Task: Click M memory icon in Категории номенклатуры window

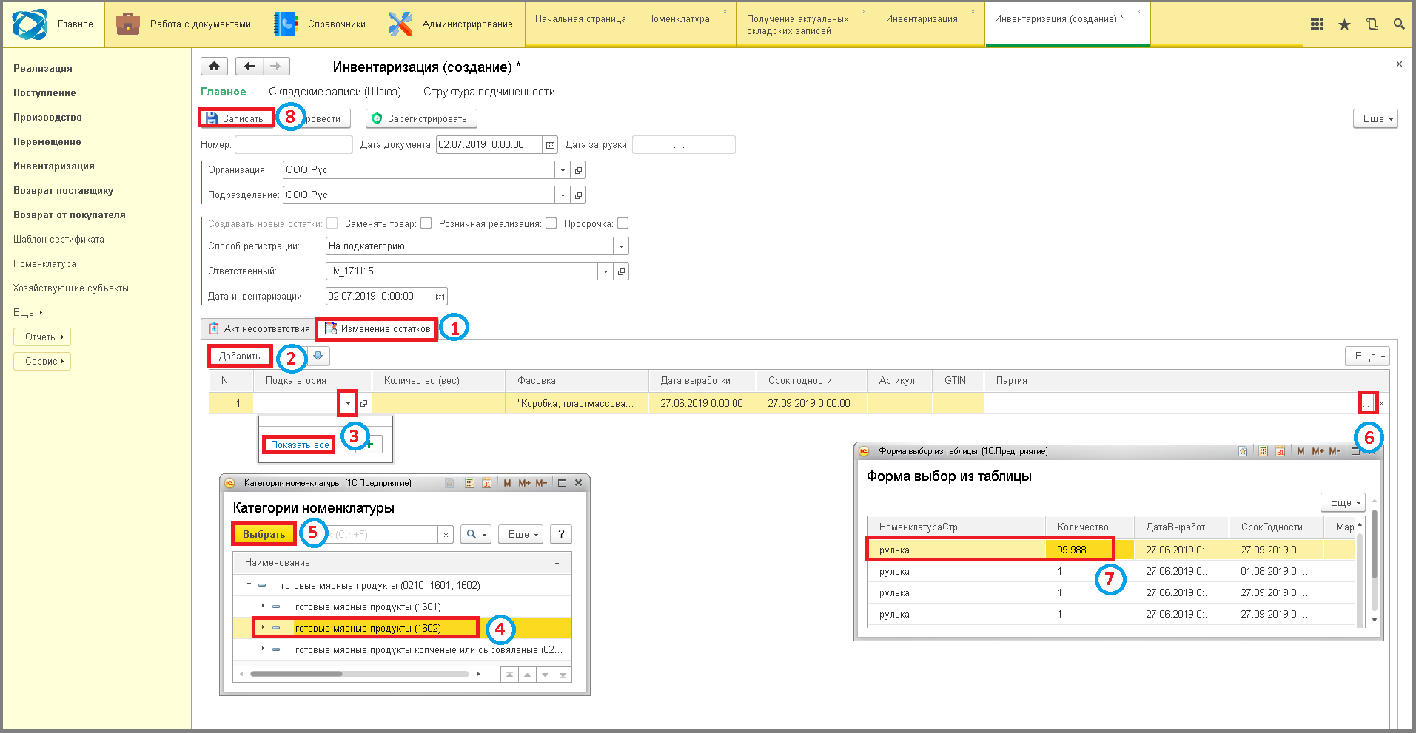Action: (x=507, y=483)
